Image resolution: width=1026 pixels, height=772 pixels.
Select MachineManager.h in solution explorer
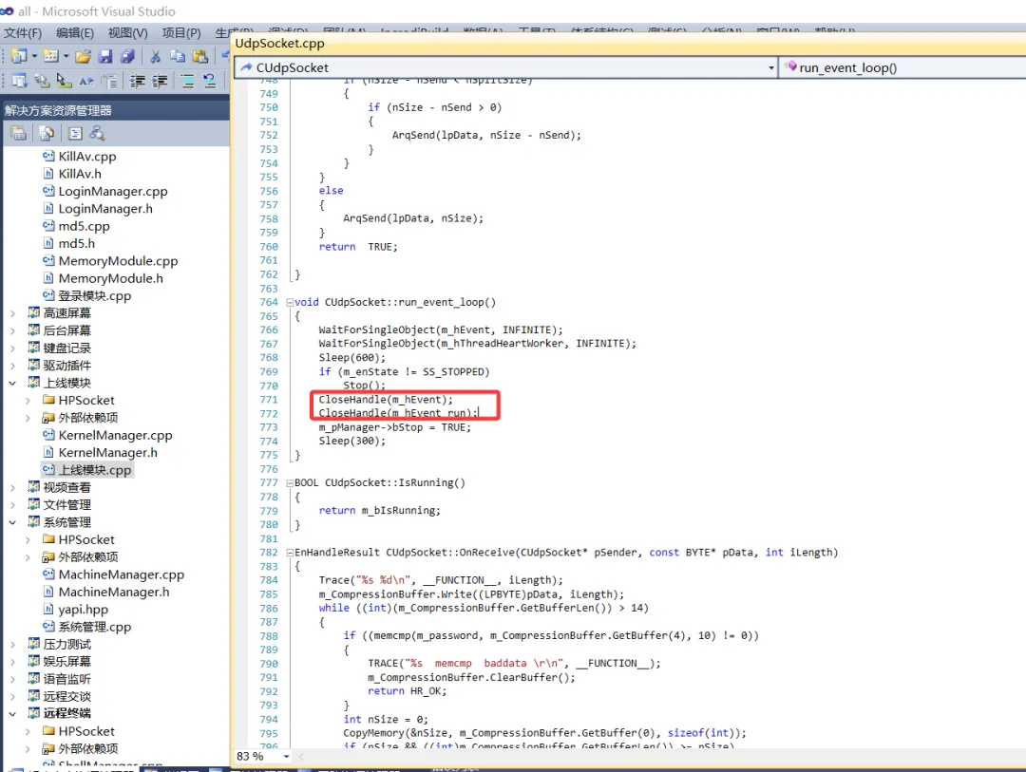coord(114,593)
